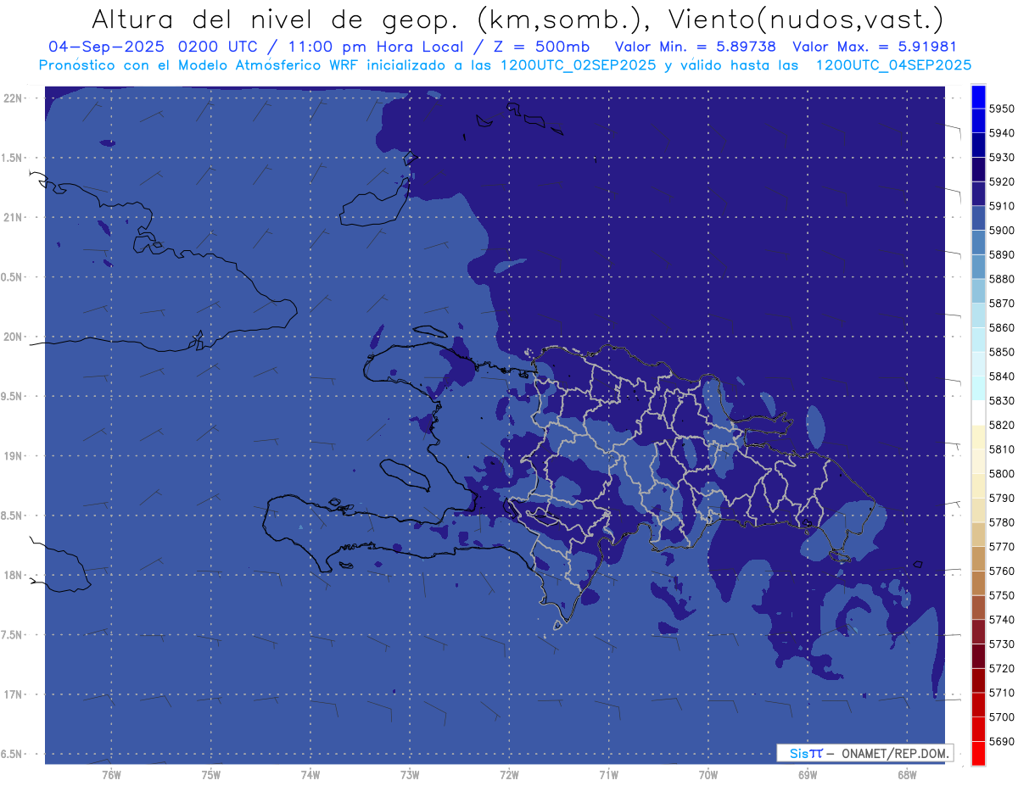Click the 5870 light blue legend swatch
Viewport: 1018px width, 786px height.
tap(978, 292)
